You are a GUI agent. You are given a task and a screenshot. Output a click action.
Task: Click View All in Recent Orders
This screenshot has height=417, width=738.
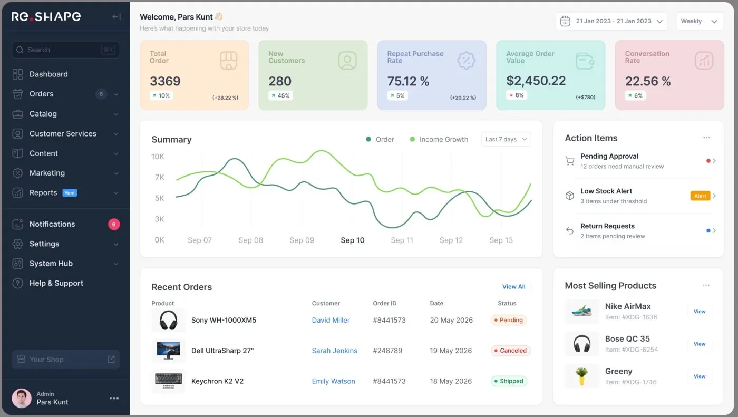(x=513, y=287)
